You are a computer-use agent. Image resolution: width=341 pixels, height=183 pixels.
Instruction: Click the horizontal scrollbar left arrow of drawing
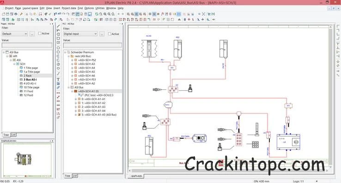point(130,171)
